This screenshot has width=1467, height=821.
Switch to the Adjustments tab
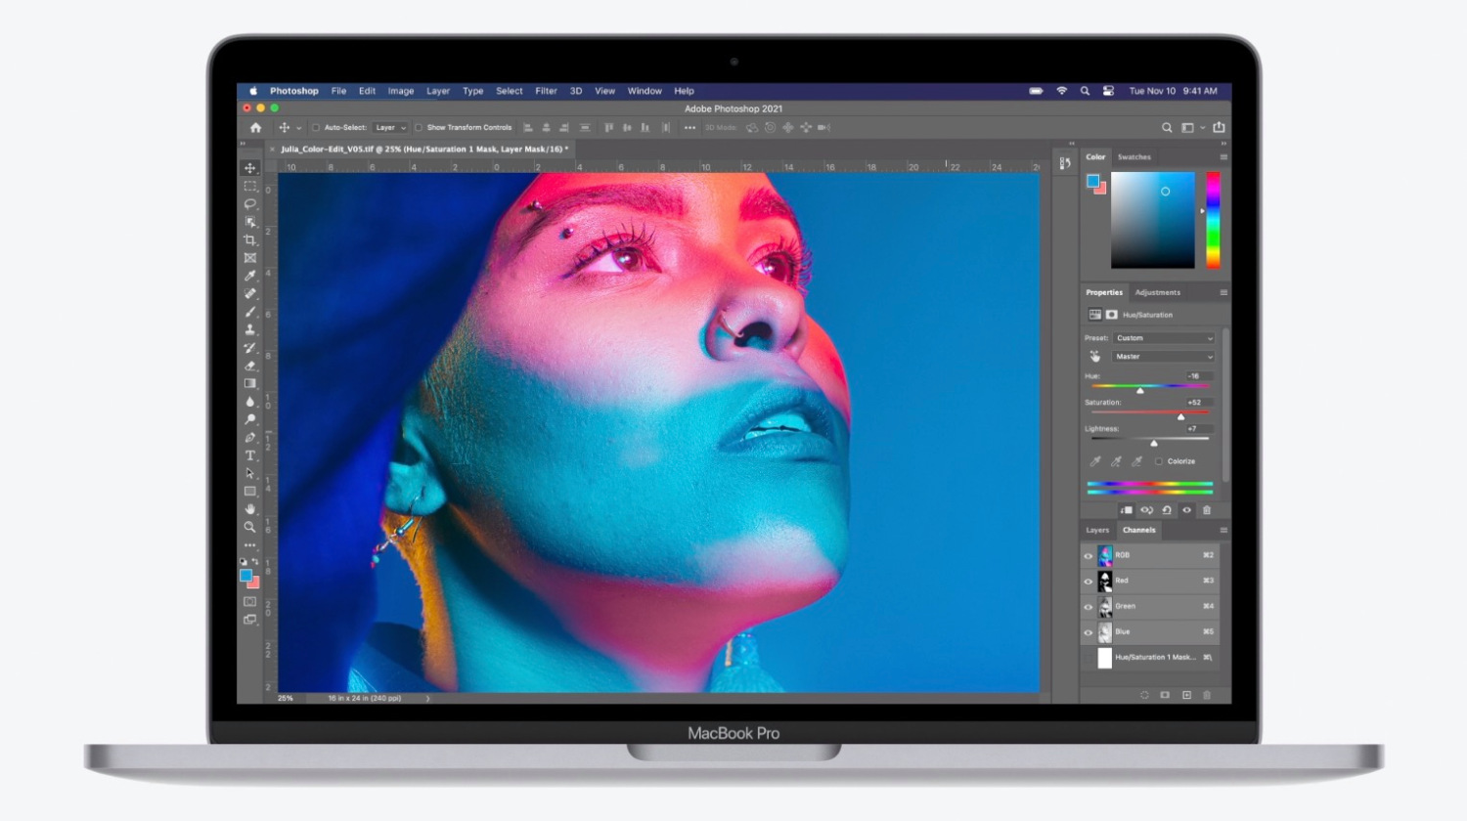[1158, 293]
